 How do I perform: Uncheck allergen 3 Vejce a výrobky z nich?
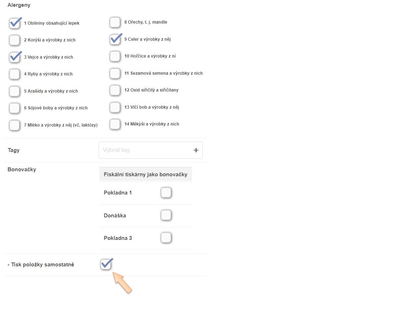coord(15,57)
